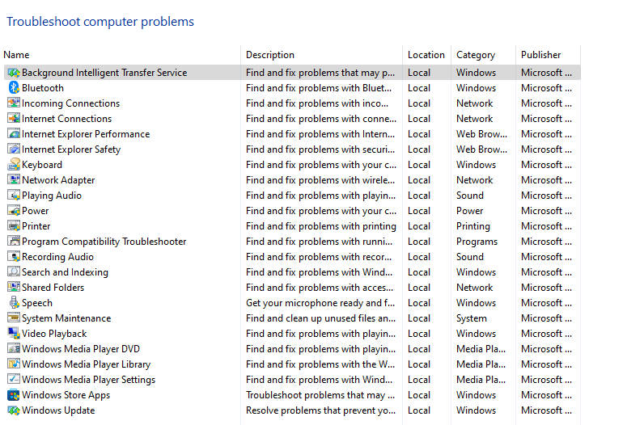Select the Search and Indexing icon

click(14, 272)
